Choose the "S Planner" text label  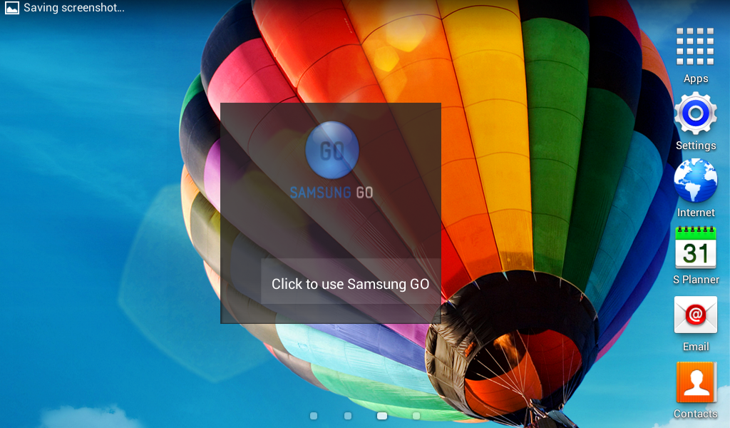pos(696,280)
